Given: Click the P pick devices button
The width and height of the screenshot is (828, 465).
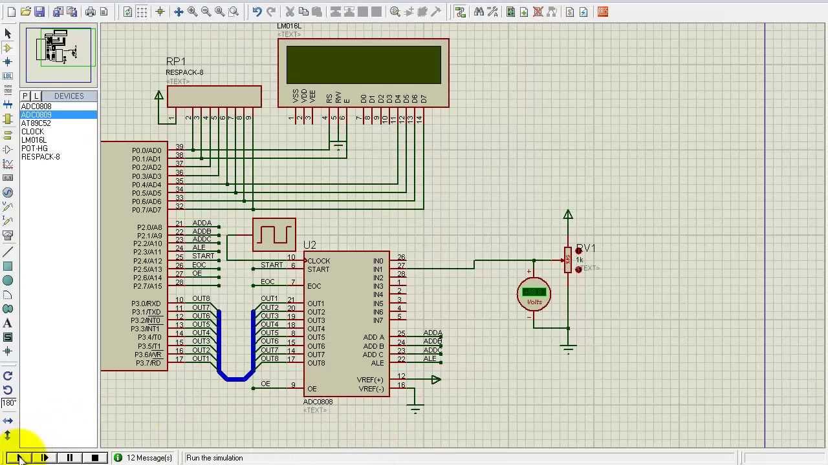Looking at the screenshot, I should (x=26, y=96).
